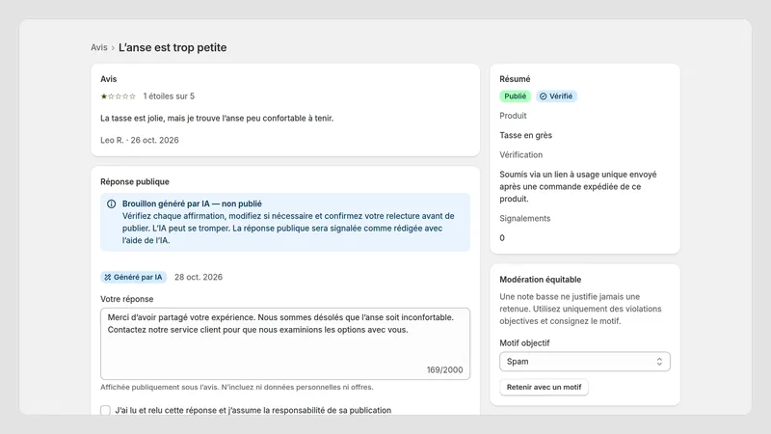This screenshot has width=771, height=434.
Task: Click the Généré par IA badge
Action: tap(133, 277)
